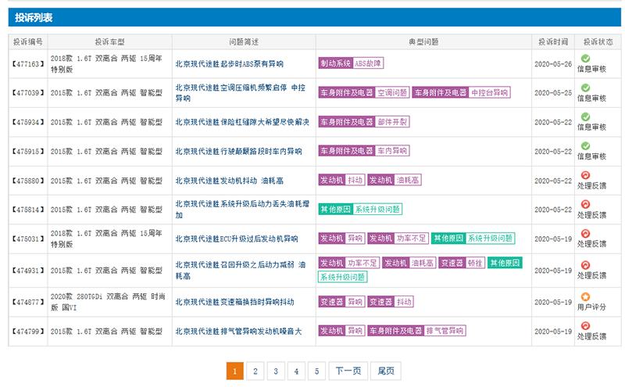Select current page 1 button
The width and height of the screenshot is (625, 387).
click(234, 371)
